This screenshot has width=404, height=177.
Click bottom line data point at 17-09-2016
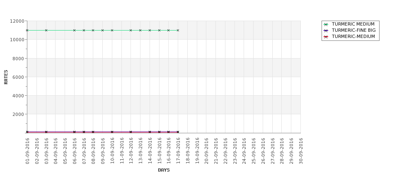pos(178,132)
